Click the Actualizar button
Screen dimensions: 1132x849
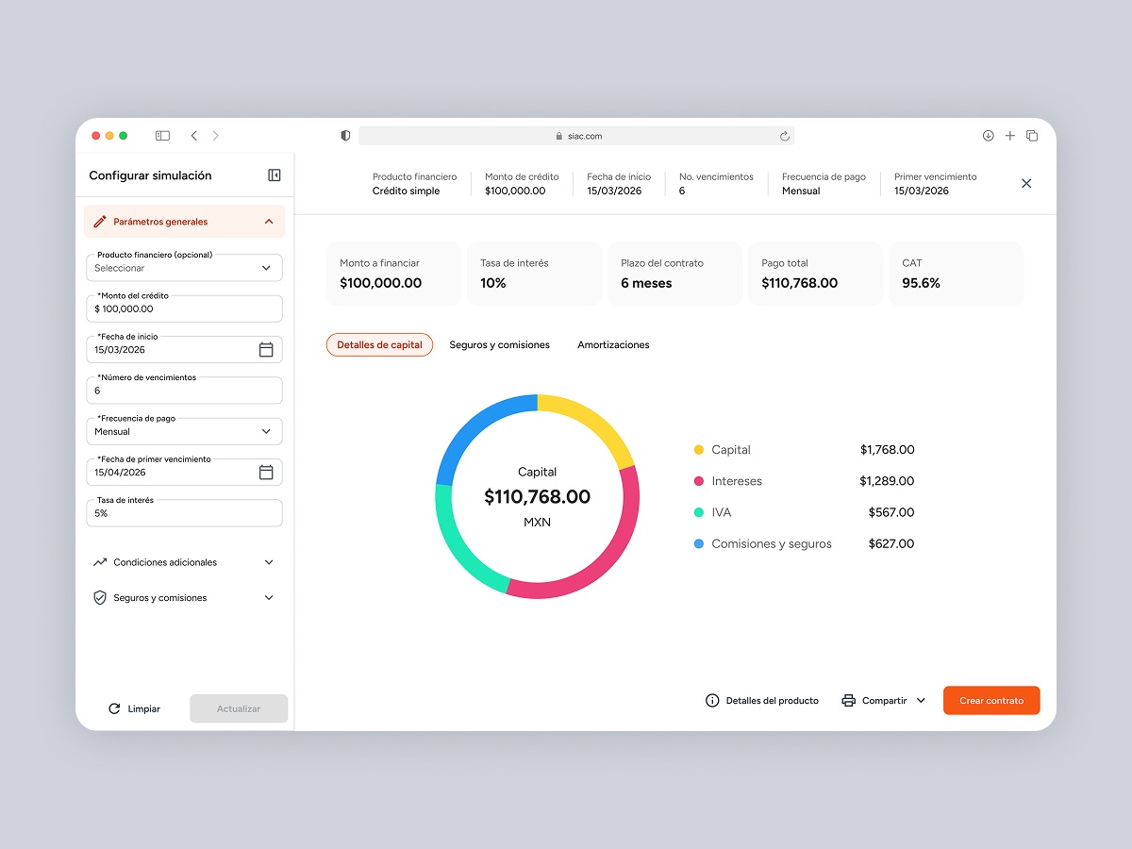[x=239, y=708]
